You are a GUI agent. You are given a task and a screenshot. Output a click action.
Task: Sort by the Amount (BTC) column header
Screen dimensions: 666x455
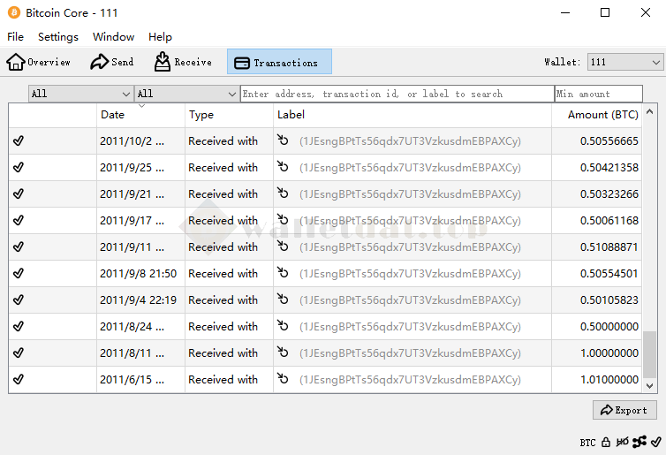[x=602, y=115]
